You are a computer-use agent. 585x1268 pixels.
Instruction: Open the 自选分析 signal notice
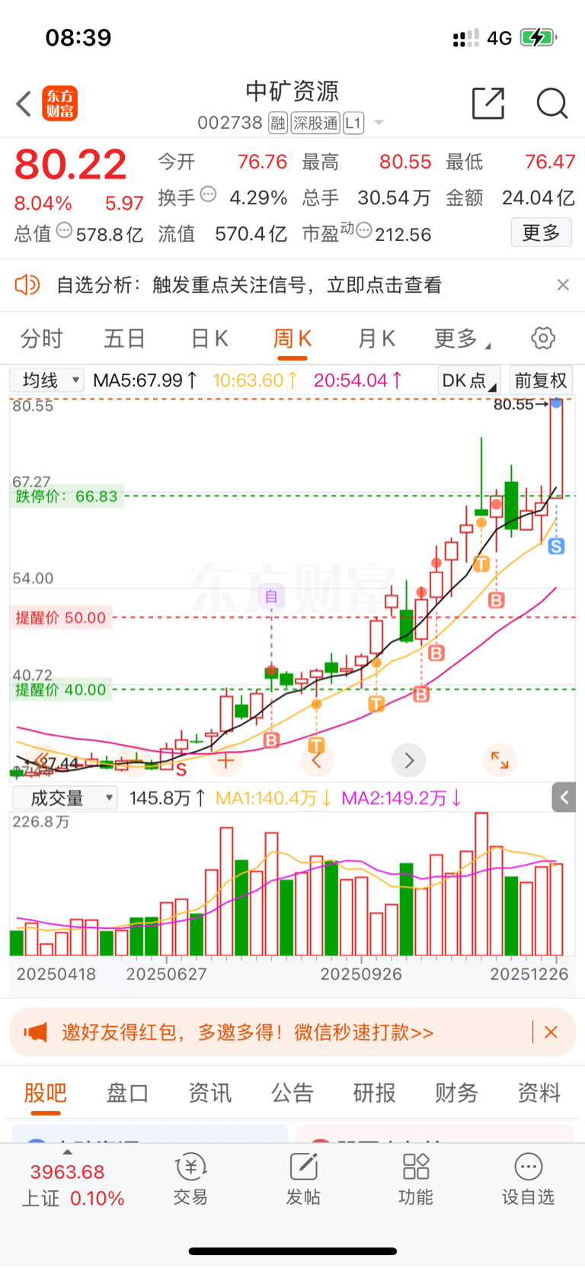pos(249,285)
